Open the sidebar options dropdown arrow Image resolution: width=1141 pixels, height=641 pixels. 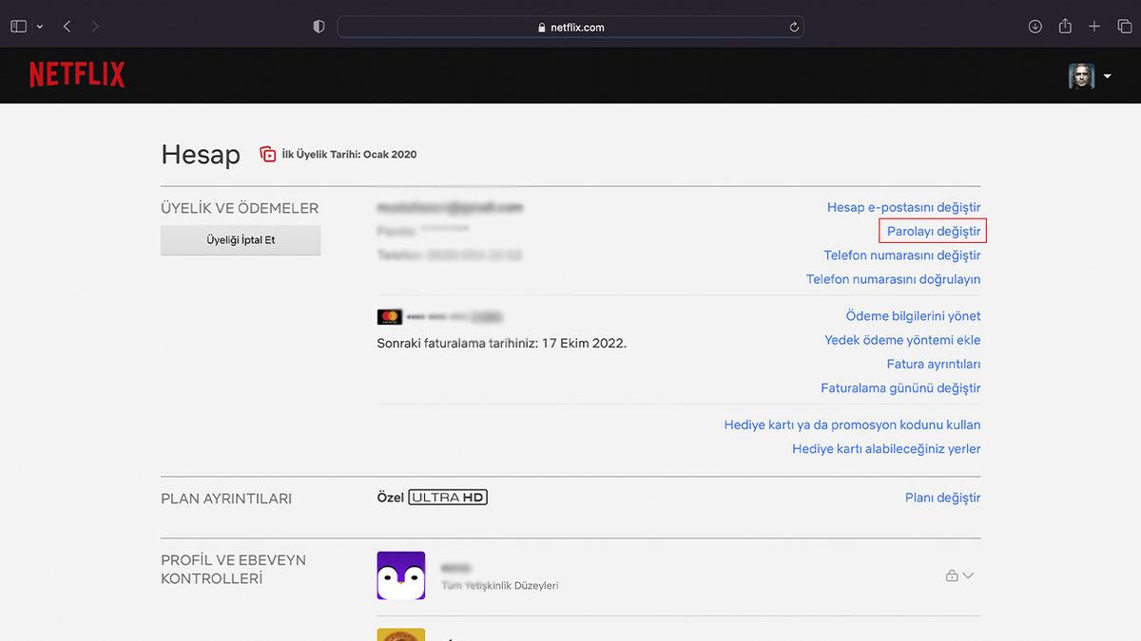[40, 27]
